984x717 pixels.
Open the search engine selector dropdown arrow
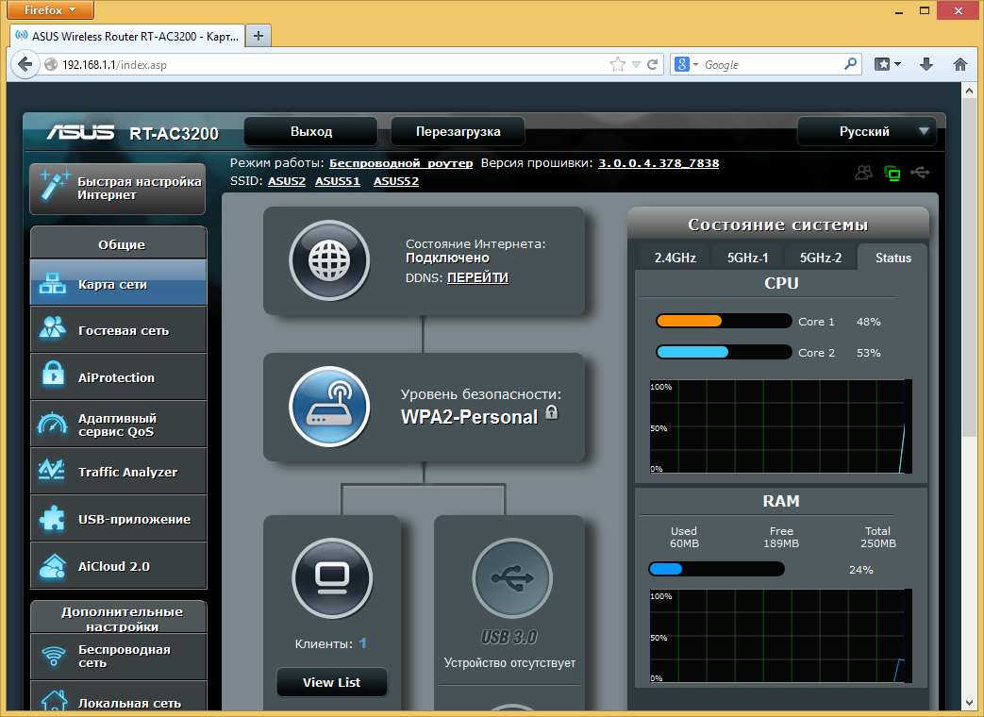pyautogui.click(x=695, y=64)
